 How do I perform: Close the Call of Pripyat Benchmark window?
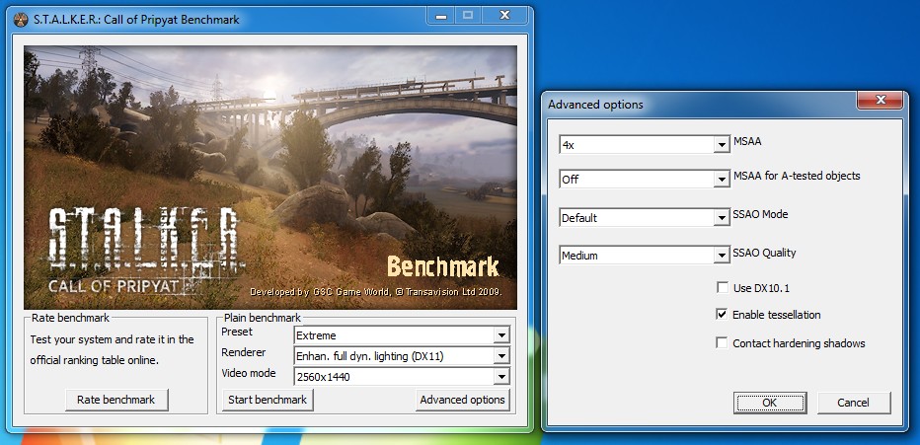pyautogui.click(x=504, y=15)
